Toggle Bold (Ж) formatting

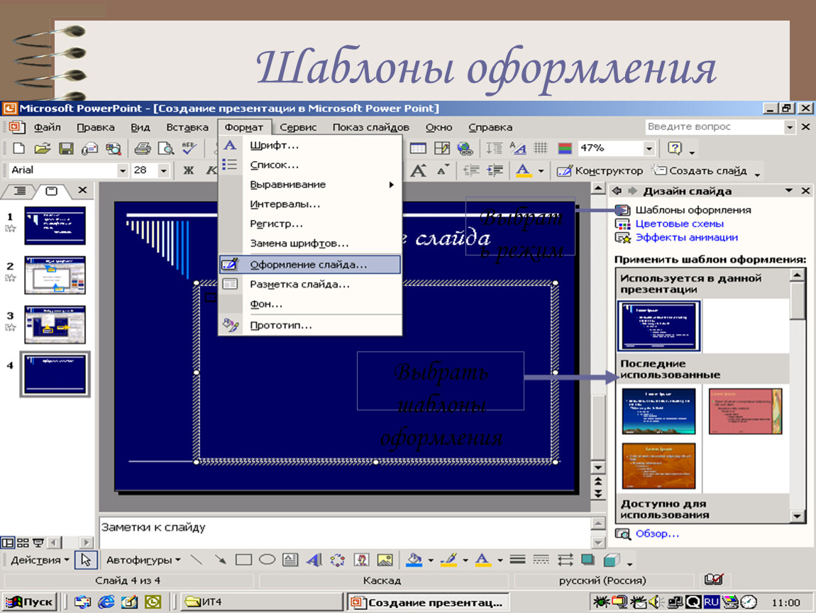pos(188,170)
